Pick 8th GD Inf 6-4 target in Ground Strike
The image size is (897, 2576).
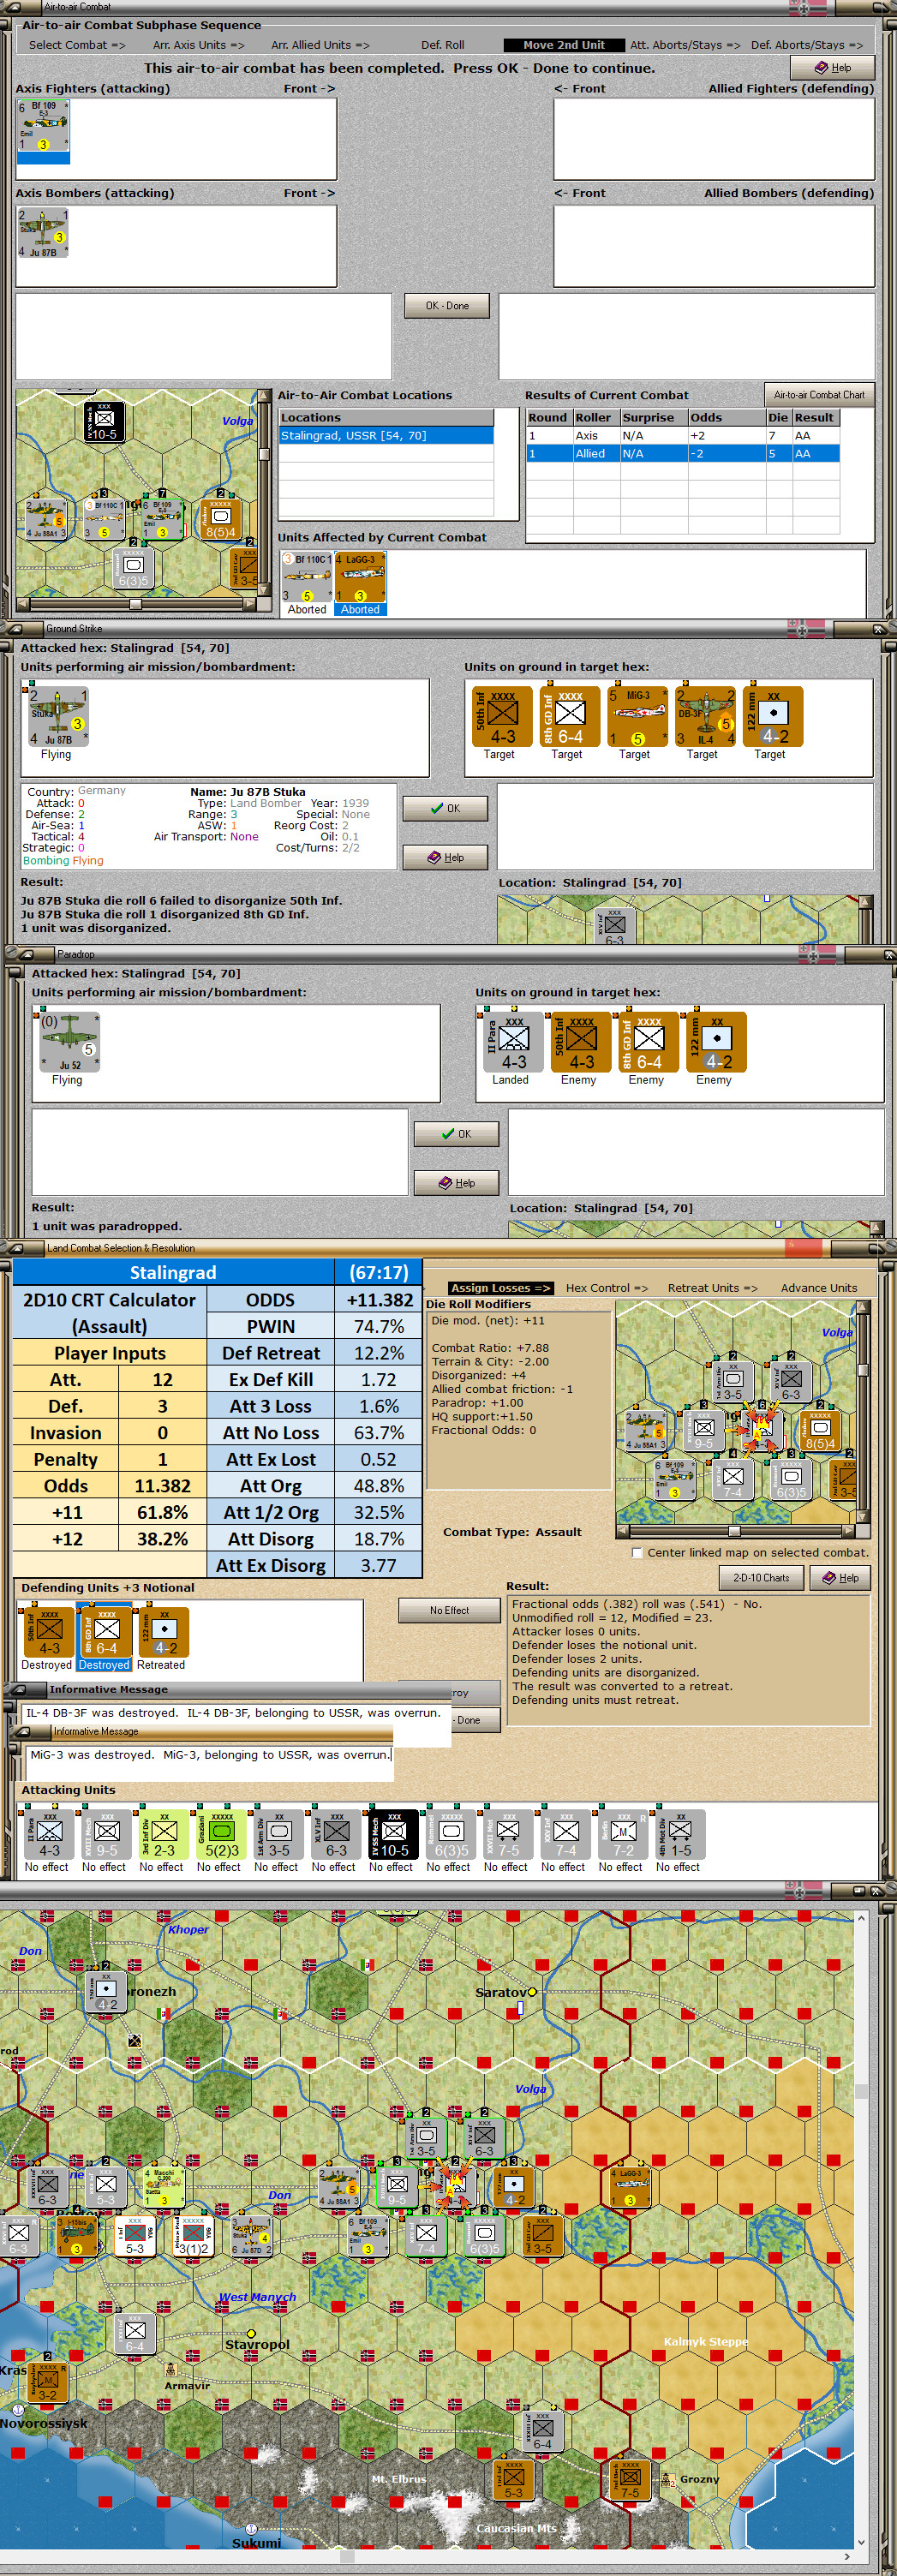pos(569,716)
